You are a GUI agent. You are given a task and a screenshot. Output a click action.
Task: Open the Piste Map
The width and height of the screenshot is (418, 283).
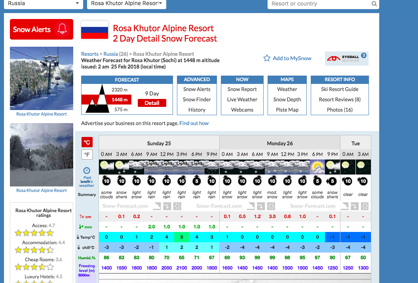click(x=287, y=110)
